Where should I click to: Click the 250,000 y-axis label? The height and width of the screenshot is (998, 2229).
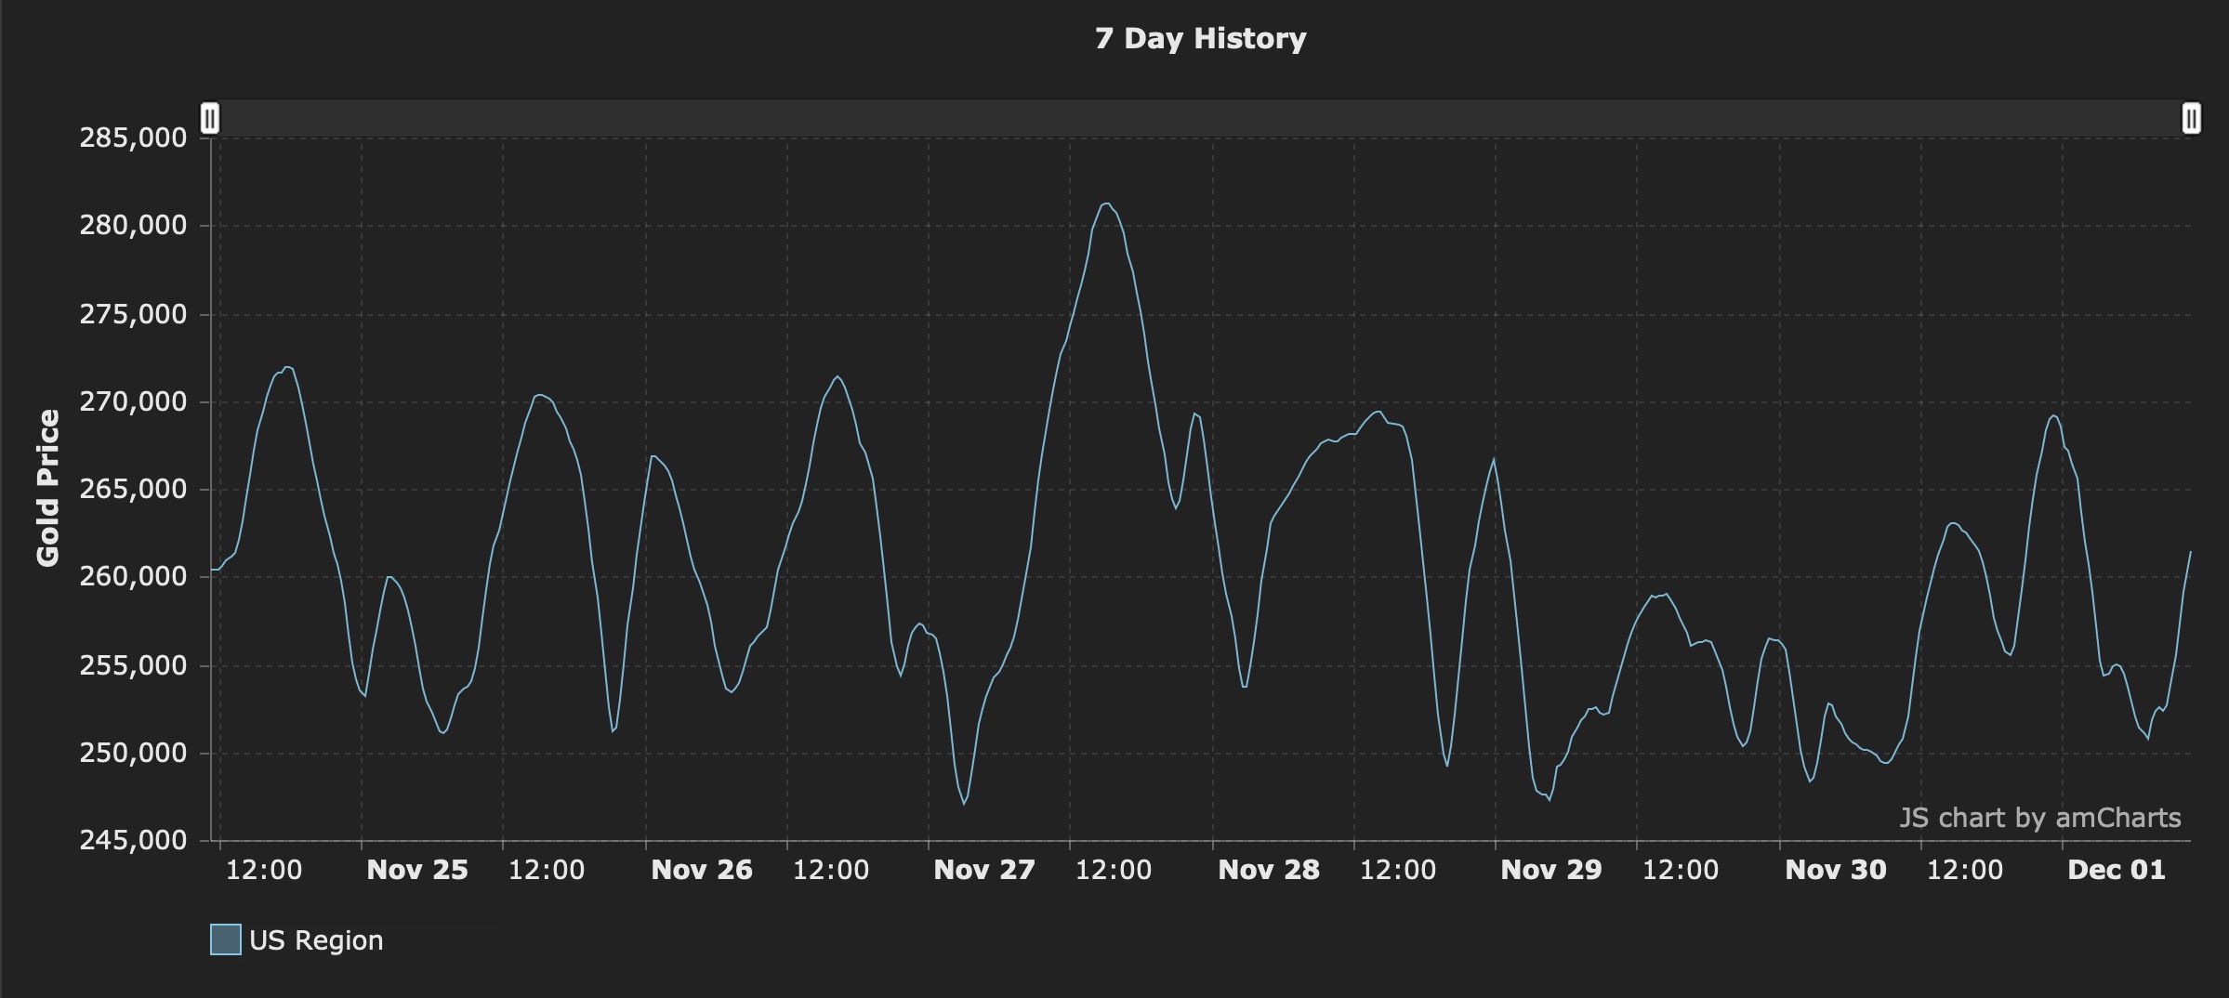pos(133,753)
